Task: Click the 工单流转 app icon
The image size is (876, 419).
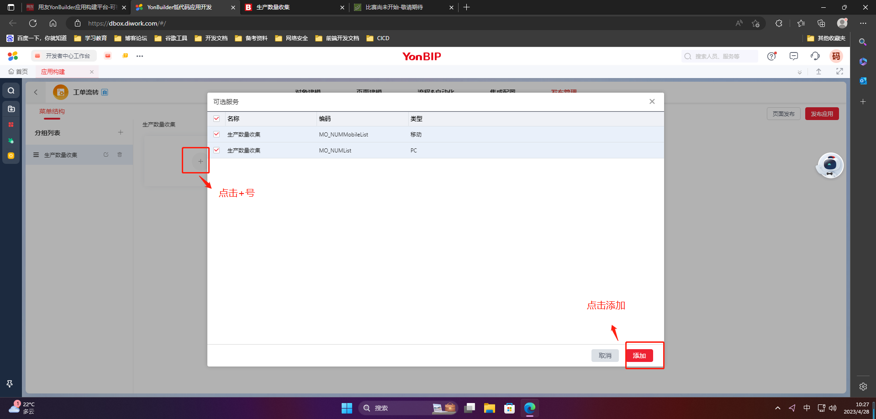Action: (60, 92)
